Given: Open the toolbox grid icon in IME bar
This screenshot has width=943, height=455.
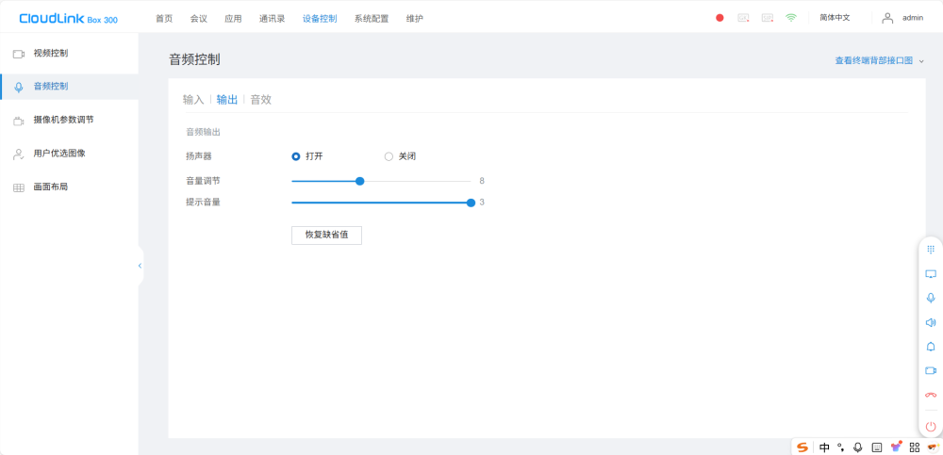Looking at the screenshot, I should point(915,447).
